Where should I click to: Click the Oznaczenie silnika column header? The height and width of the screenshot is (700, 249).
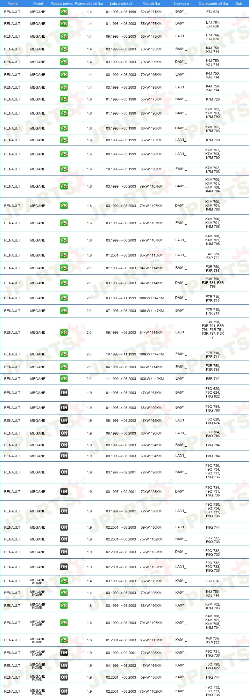213,4
